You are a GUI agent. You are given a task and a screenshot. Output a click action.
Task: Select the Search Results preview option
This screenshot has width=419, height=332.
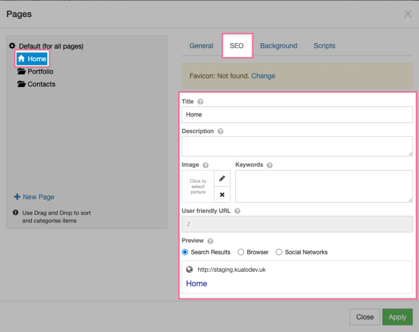[185, 252]
